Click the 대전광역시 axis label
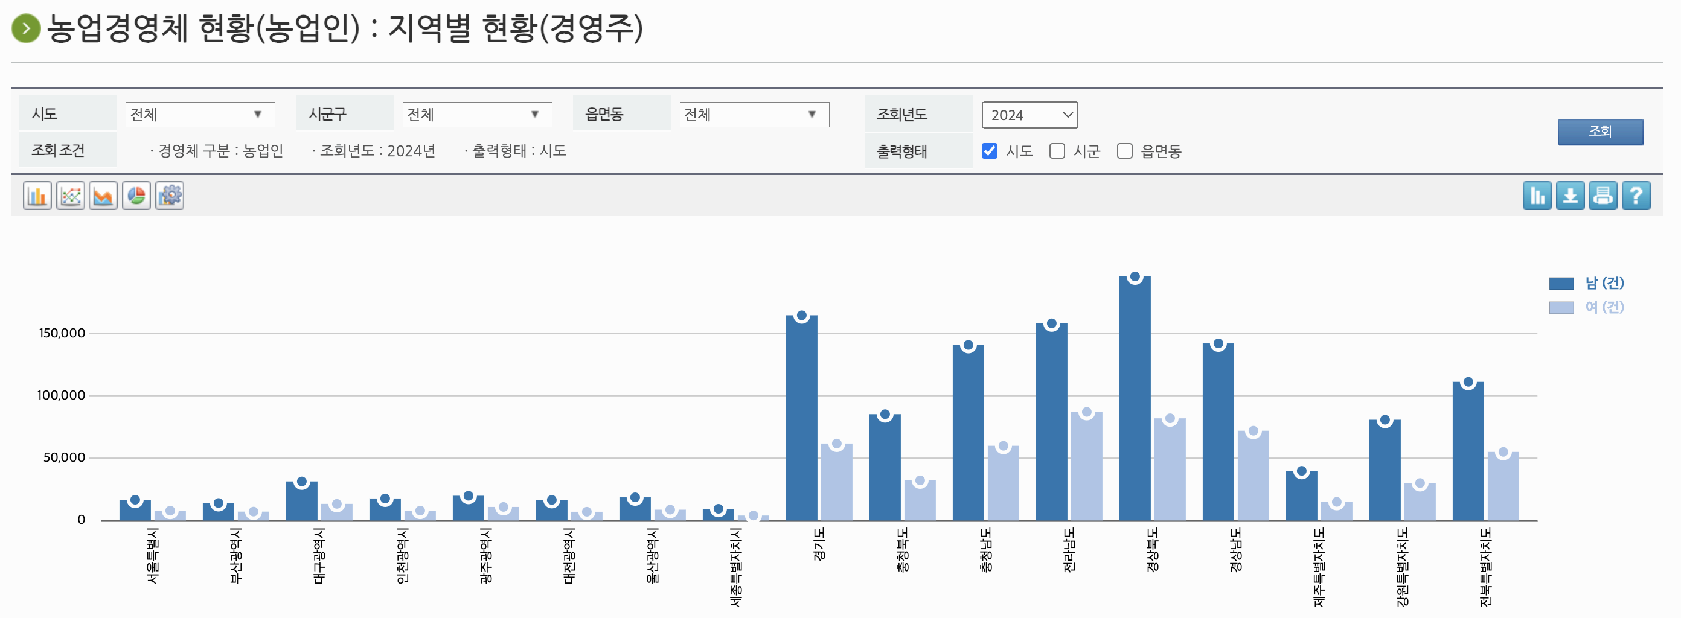The width and height of the screenshot is (1681, 618). click(x=569, y=556)
